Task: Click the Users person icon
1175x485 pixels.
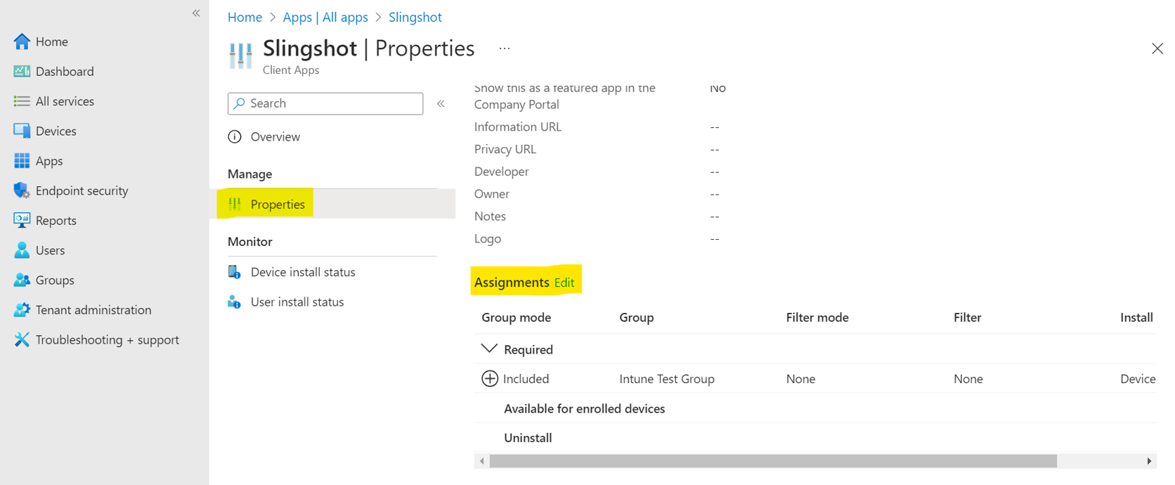Action: pos(22,250)
